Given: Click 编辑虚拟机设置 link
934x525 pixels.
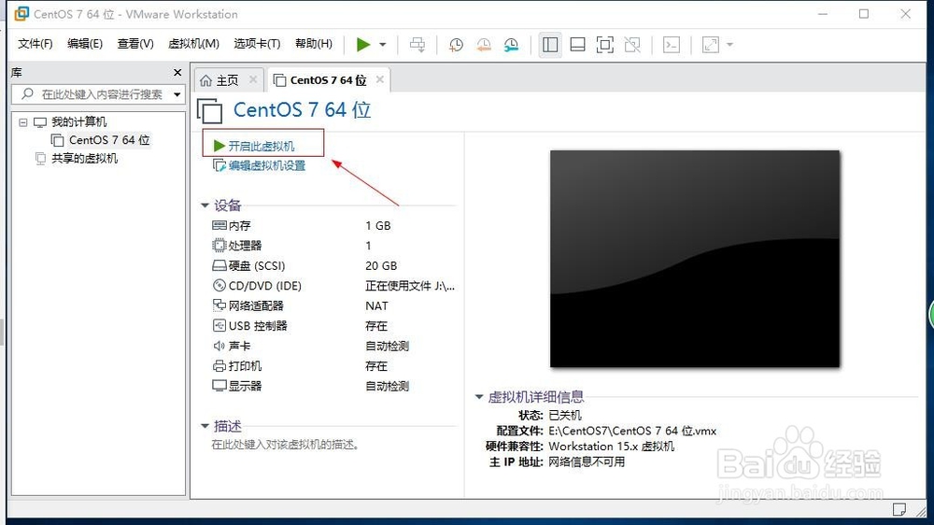Looking at the screenshot, I should (x=266, y=165).
